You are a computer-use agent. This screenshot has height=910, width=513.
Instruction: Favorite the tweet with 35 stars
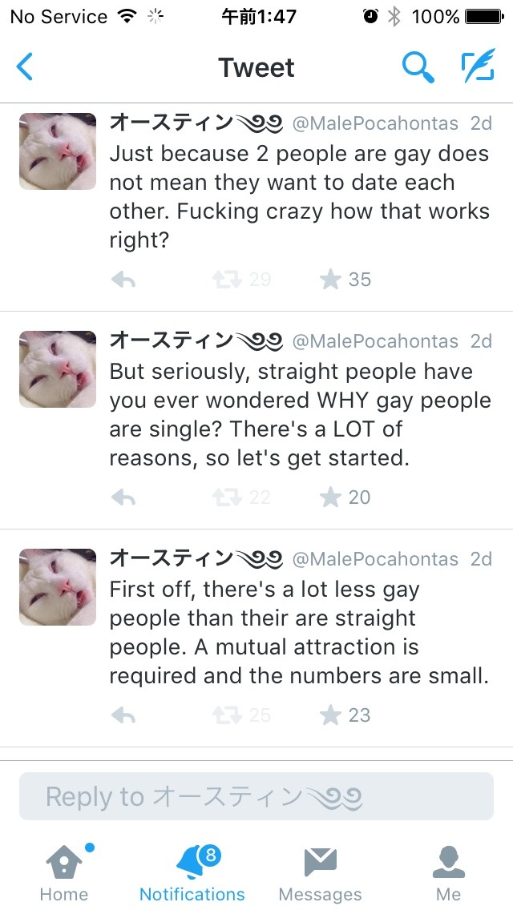coord(330,280)
